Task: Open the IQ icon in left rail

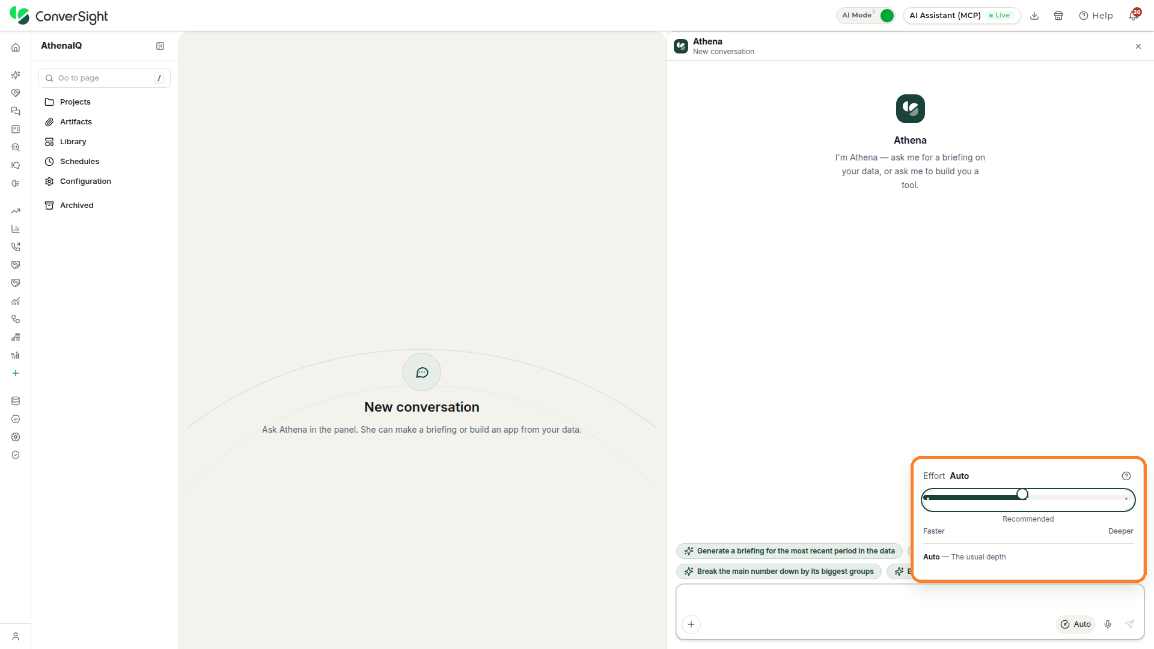Action: click(x=16, y=165)
